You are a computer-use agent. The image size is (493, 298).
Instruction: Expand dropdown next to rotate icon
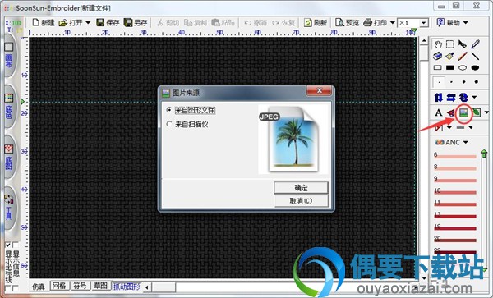click(474, 98)
